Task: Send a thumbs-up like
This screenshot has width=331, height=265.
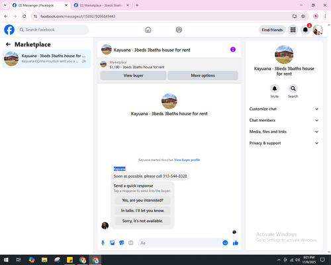Action: click(236, 243)
